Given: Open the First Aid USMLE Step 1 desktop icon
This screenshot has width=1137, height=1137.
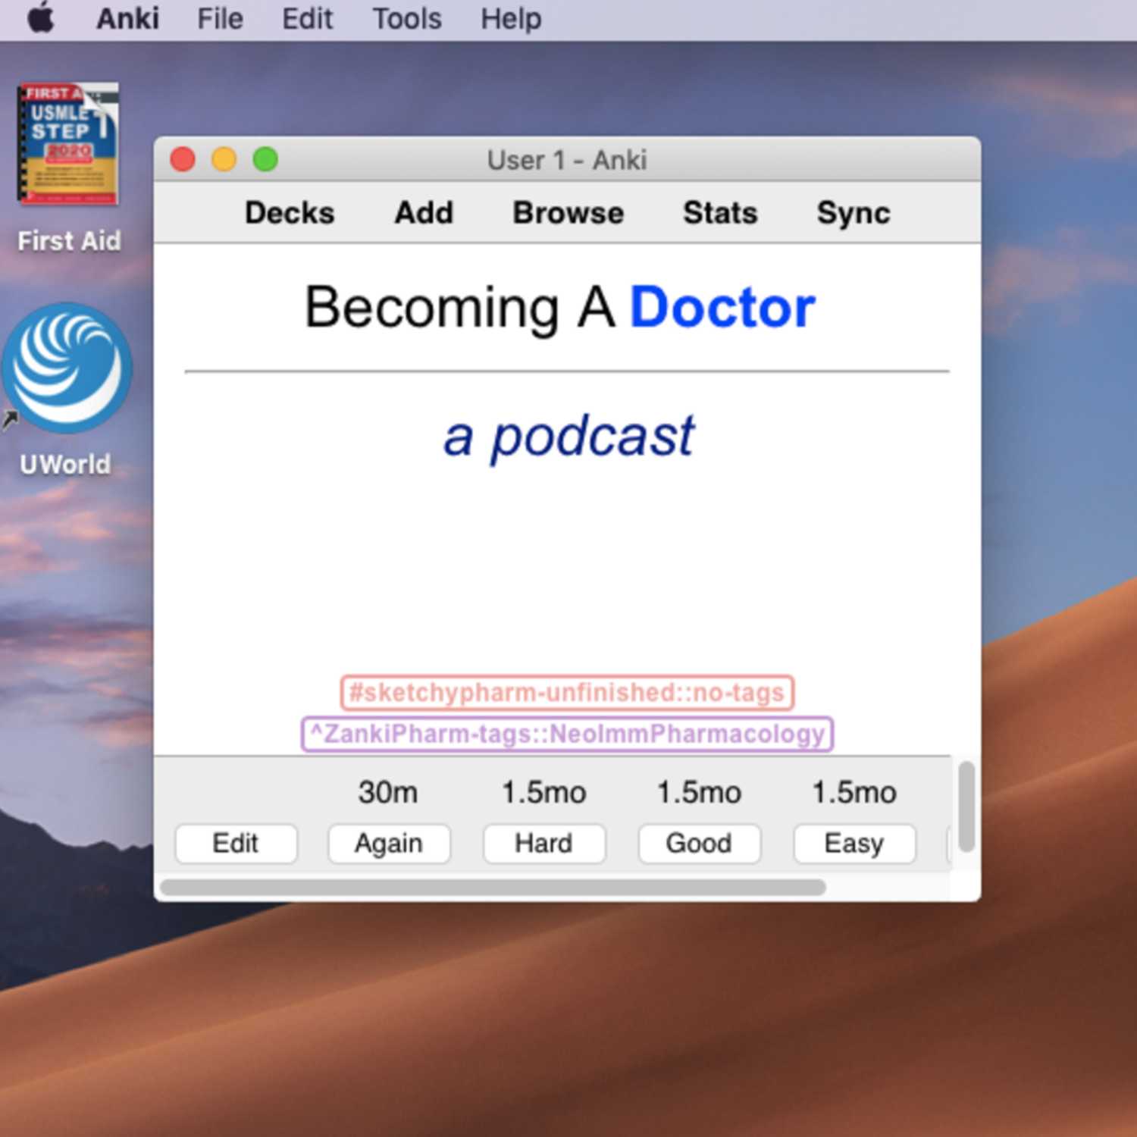Looking at the screenshot, I should pyautogui.click(x=68, y=144).
